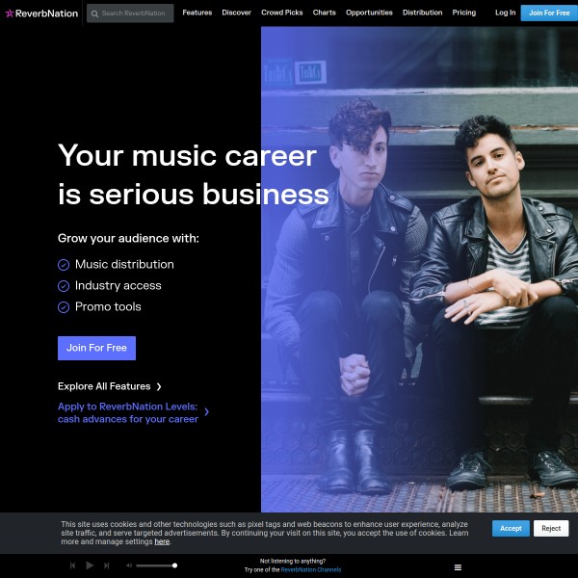
Task: Click the hero photo of two musicians
Action: click(419, 269)
